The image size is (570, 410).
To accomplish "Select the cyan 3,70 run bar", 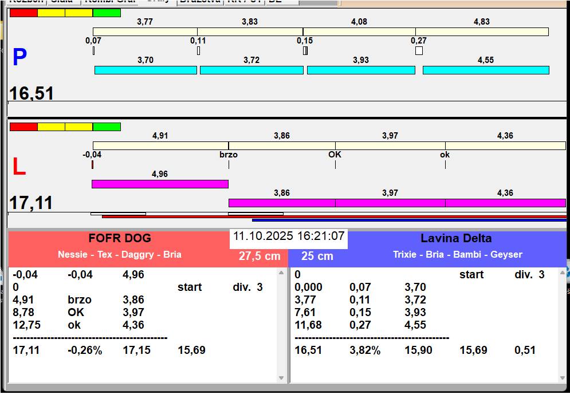I will (x=146, y=70).
